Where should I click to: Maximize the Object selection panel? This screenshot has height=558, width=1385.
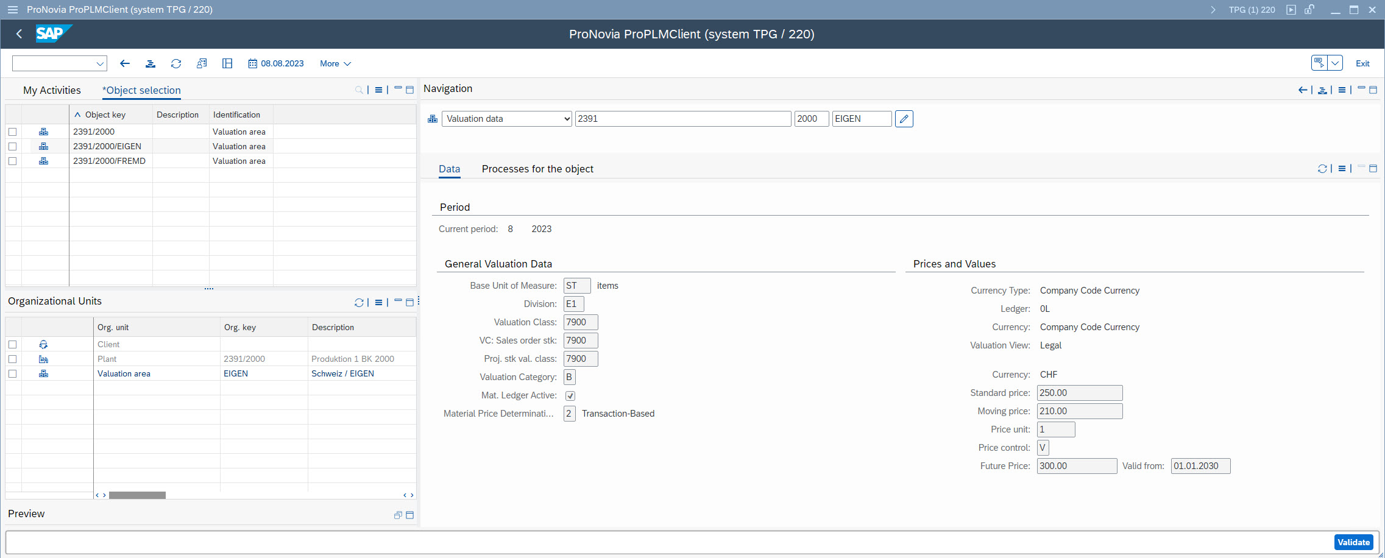click(410, 90)
